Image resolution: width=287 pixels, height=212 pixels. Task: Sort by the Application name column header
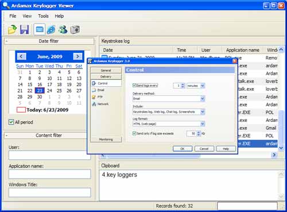point(243,50)
